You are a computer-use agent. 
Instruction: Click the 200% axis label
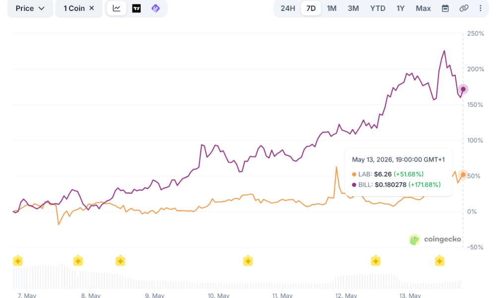(476, 69)
